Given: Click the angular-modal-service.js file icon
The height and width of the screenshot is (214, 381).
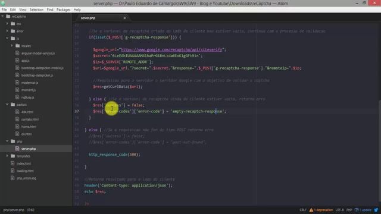Looking at the screenshot, I should (x=17, y=53).
